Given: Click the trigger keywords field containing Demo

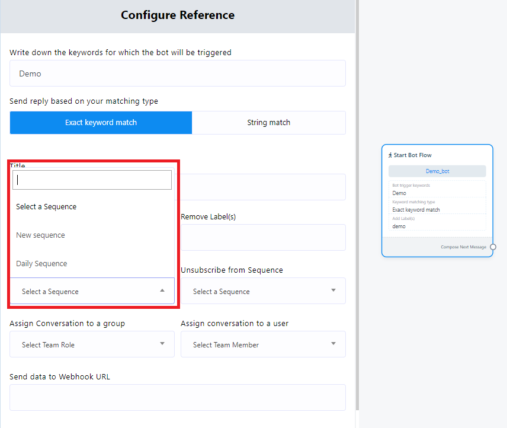Looking at the screenshot, I should (177, 74).
